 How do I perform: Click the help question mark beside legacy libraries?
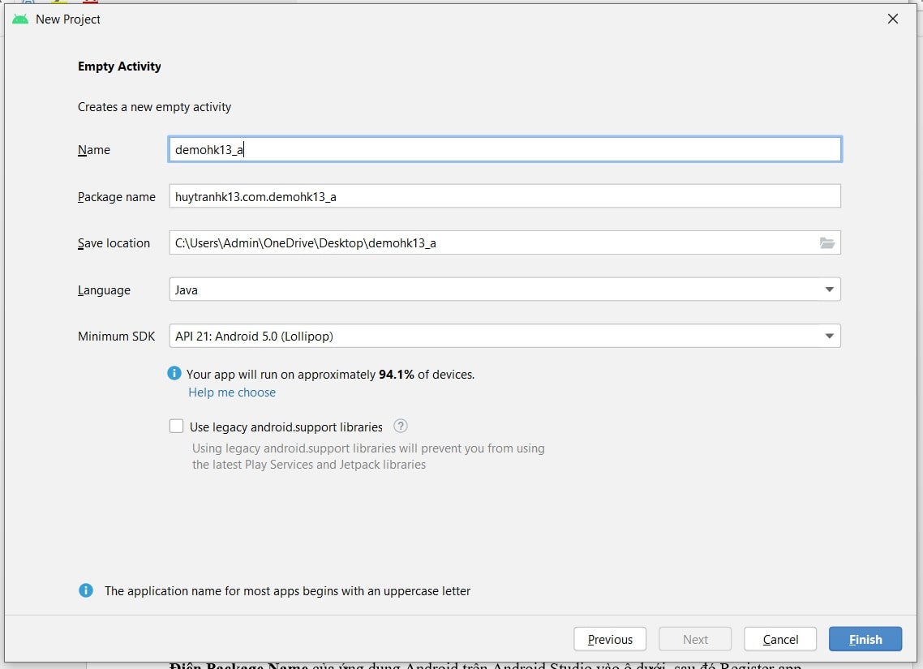400,426
